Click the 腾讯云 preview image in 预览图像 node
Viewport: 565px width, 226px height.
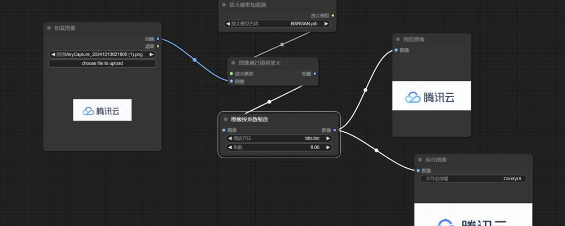click(432, 95)
